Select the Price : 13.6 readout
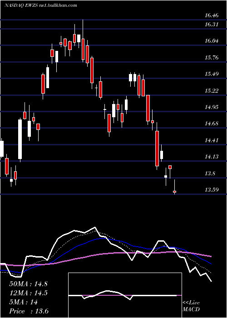Viewport: 227px width, 318px height. click(29, 311)
